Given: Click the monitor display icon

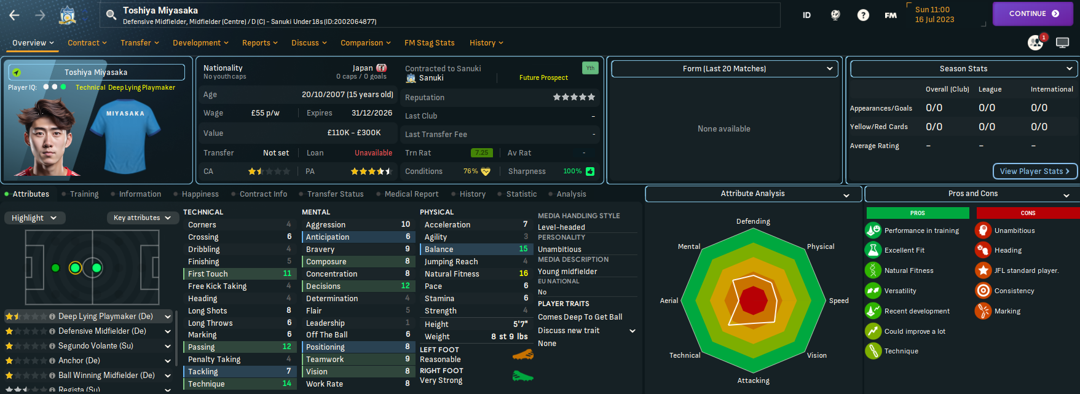Looking at the screenshot, I should (1062, 42).
